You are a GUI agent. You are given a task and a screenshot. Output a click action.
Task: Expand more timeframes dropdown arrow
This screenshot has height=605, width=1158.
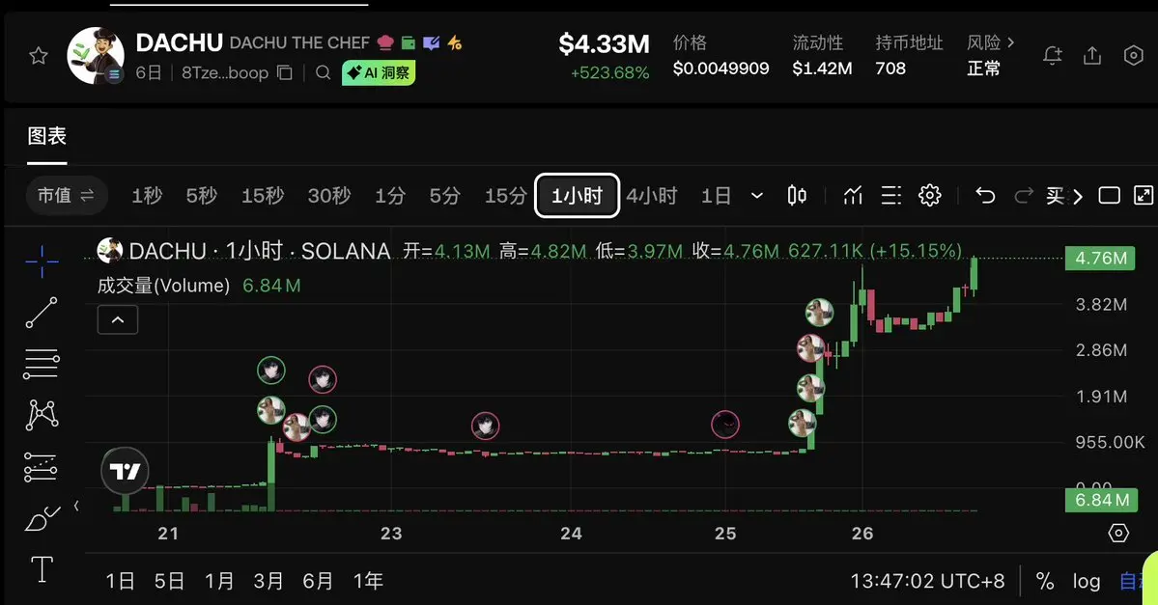pyautogui.click(x=757, y=196)
